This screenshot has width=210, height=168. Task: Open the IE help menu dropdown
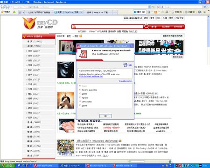pos(200,12)
